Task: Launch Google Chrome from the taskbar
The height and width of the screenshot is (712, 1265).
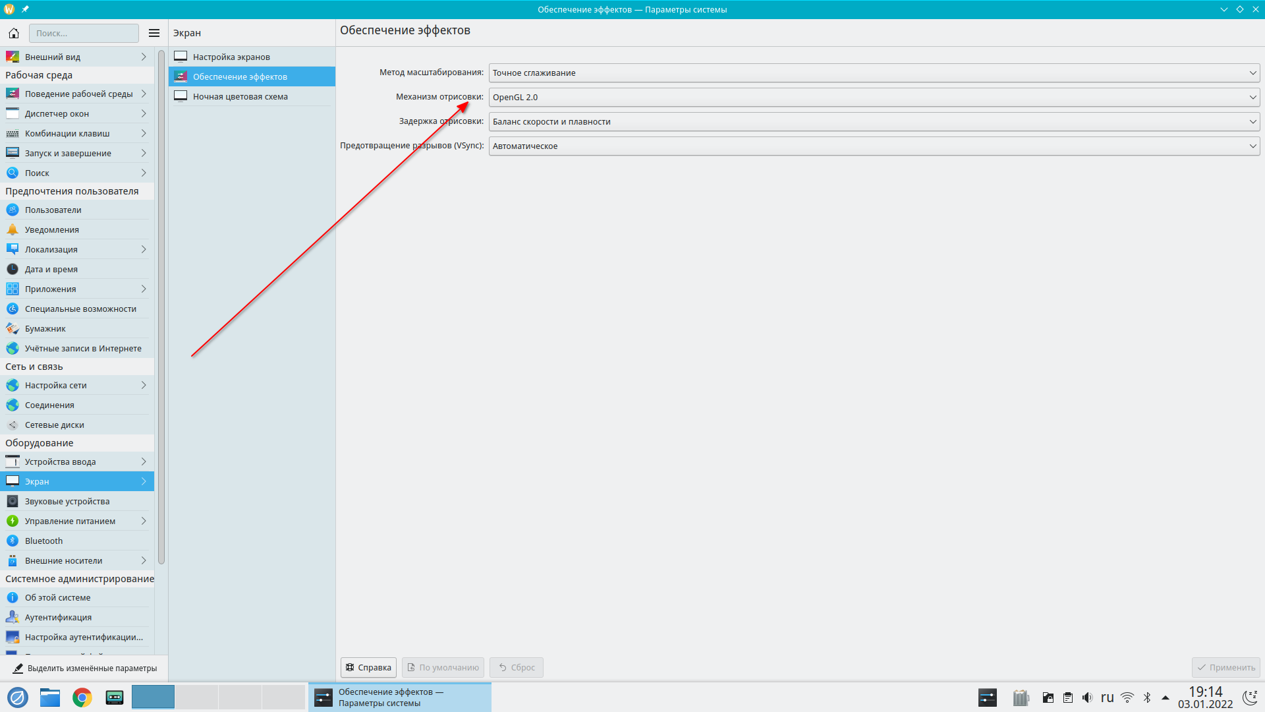Action: click(82, 697)
